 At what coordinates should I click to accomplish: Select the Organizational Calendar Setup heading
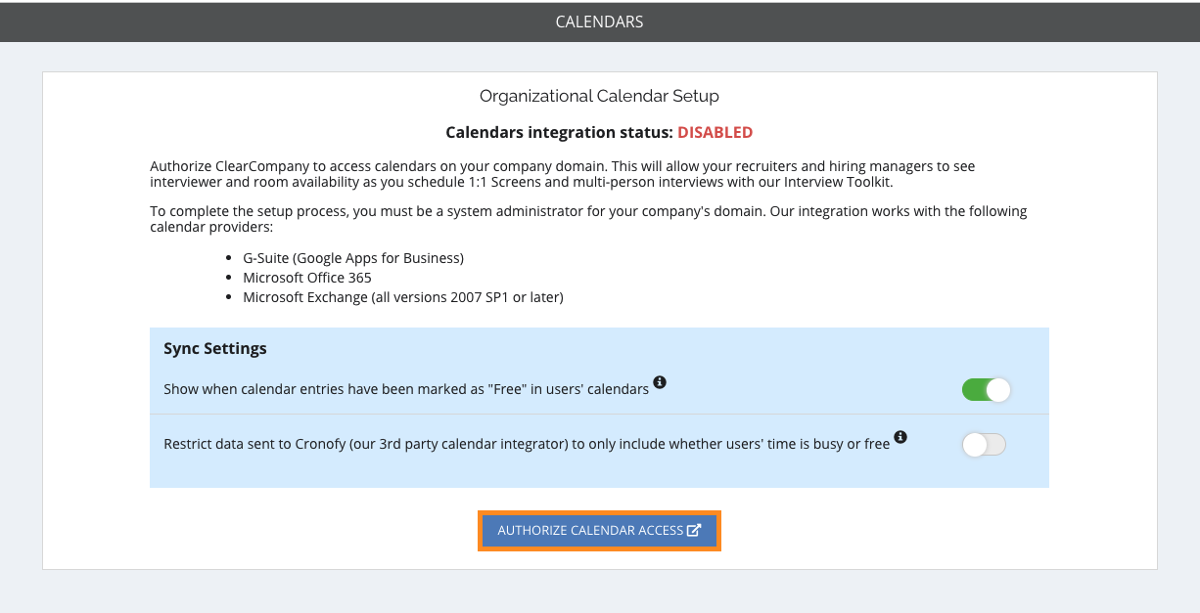click(x=599, y=96)
